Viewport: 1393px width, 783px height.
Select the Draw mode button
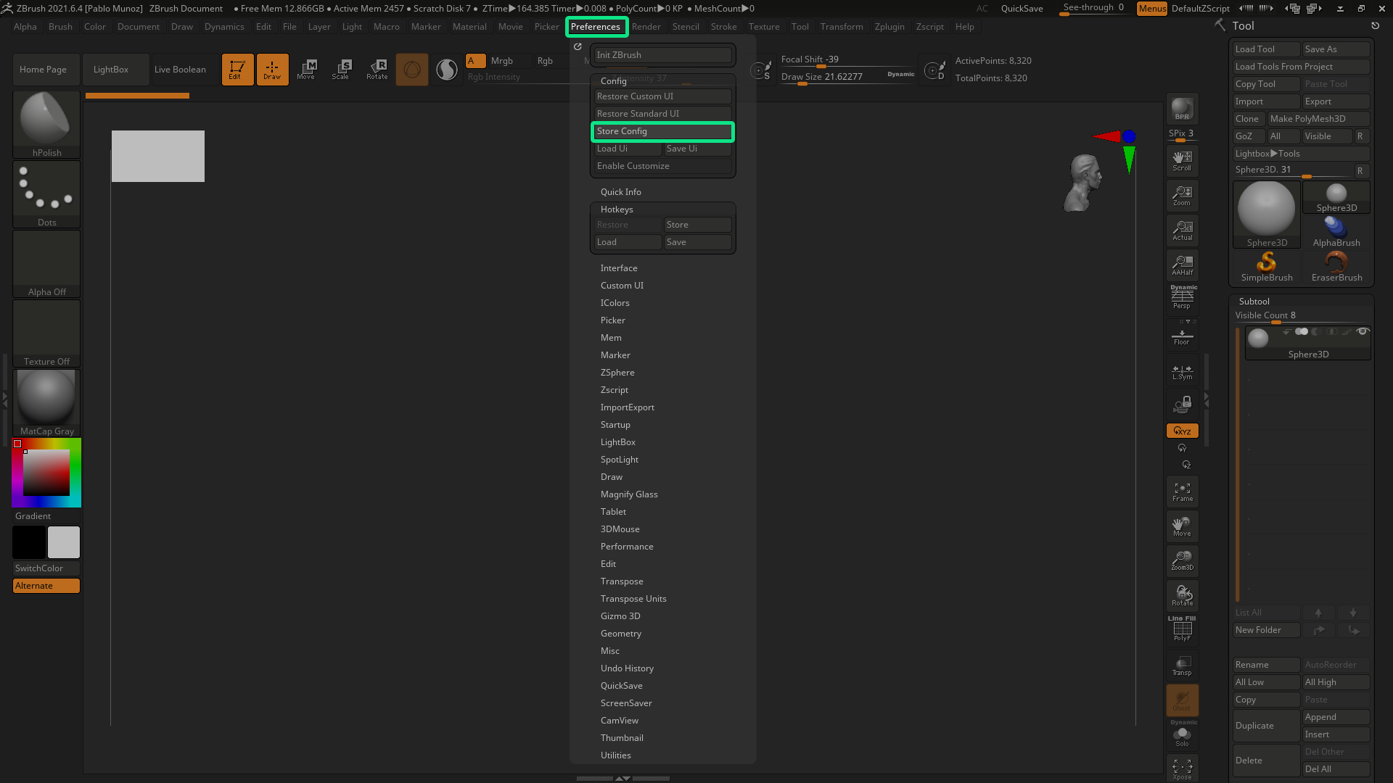272,70
